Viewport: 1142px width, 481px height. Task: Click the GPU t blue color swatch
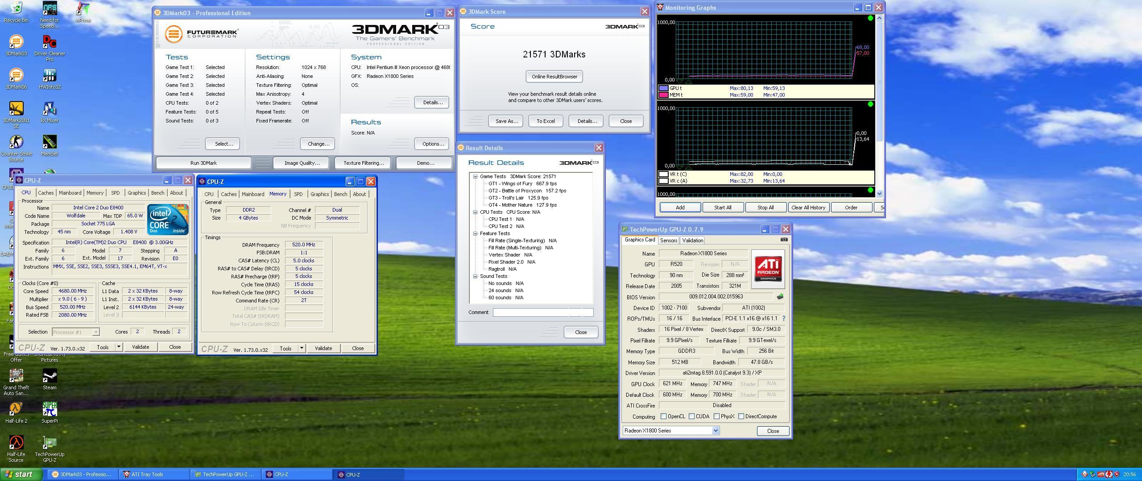click(663, 88)
